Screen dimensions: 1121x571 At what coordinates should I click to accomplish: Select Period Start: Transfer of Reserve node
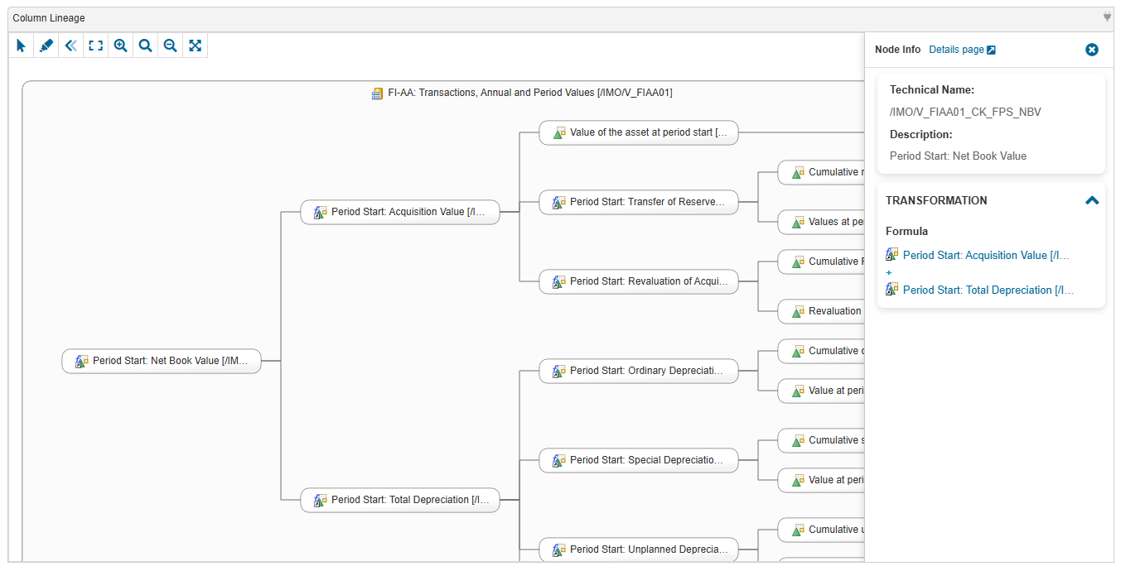tap(639, 202)
